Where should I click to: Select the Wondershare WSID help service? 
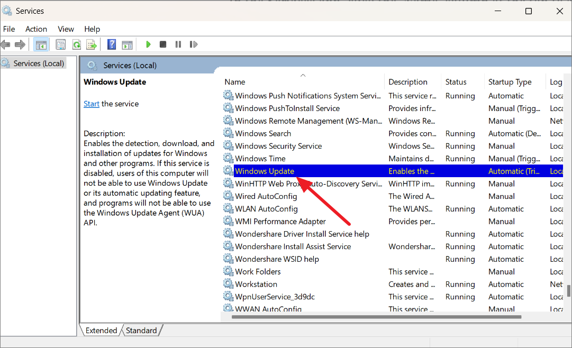[x=393, y=259]
